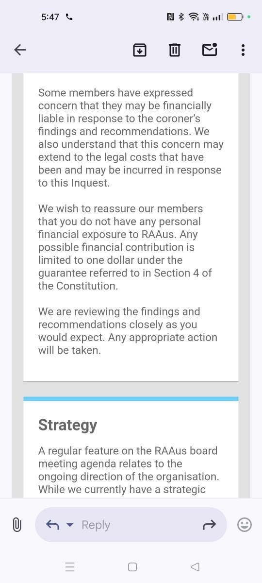Screen dimensions: 262x583
Task: Tap the Android home square button
Action: click(x=132, y=567)
